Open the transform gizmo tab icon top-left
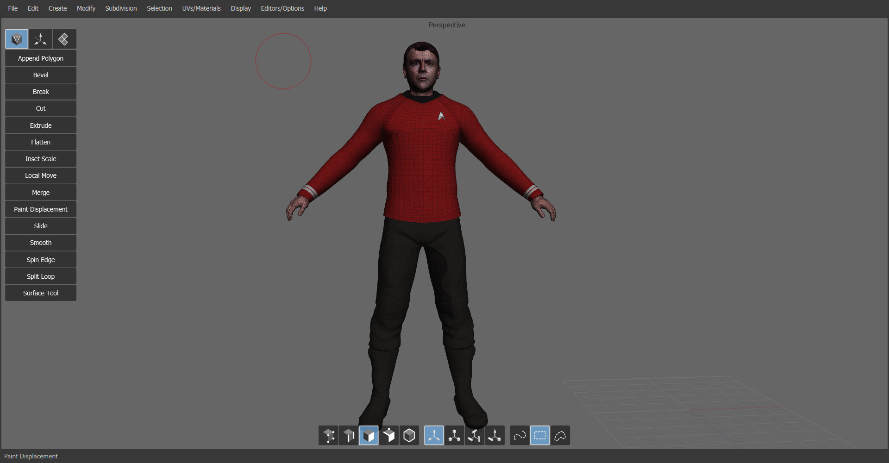 (41, 39)
